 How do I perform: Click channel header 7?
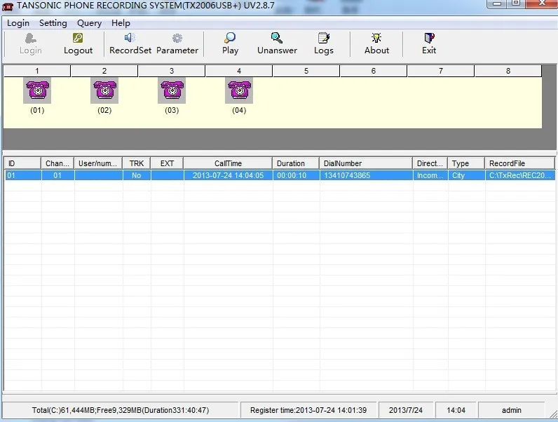pos(440,71)
